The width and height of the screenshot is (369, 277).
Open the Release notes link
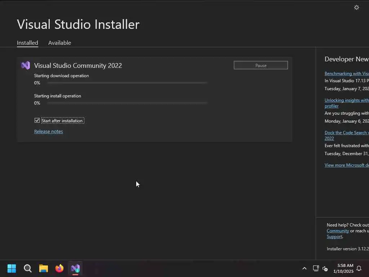(x=49, y=131)
